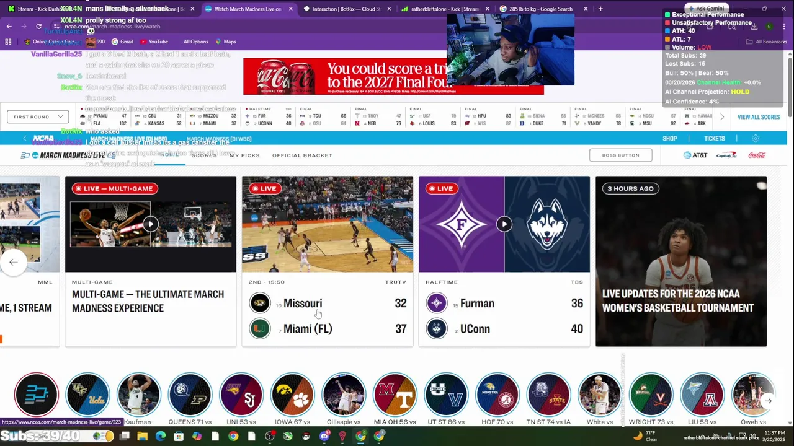794x446 pixels.
Task: Switch to Interaction BotRix browser tab
Action: click(x=347, y=9)
